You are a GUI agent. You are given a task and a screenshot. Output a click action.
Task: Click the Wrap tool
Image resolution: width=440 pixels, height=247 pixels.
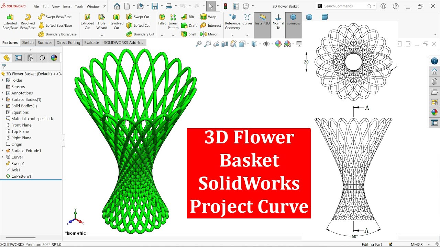[x=208, y=17]
